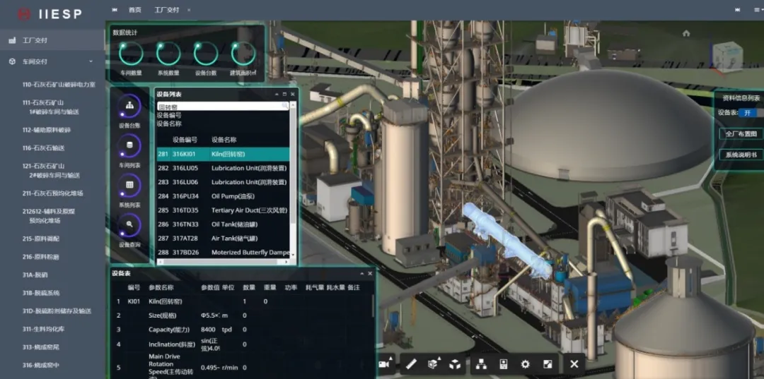This screenshot has height=379, width=764.
Task: Click the fullscreen expand icon
Action: (548, 364)
